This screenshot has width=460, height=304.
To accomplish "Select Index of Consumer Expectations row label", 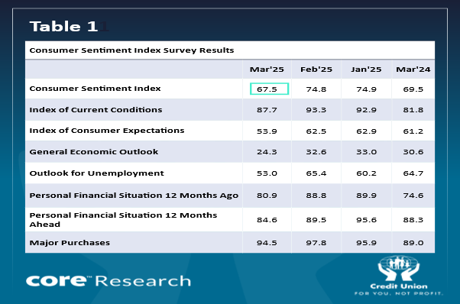I will (x=107, y=131).
